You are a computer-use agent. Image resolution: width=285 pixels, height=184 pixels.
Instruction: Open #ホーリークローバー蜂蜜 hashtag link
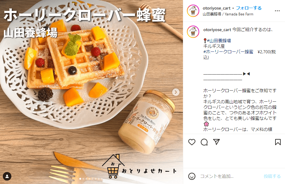(228, 52)
